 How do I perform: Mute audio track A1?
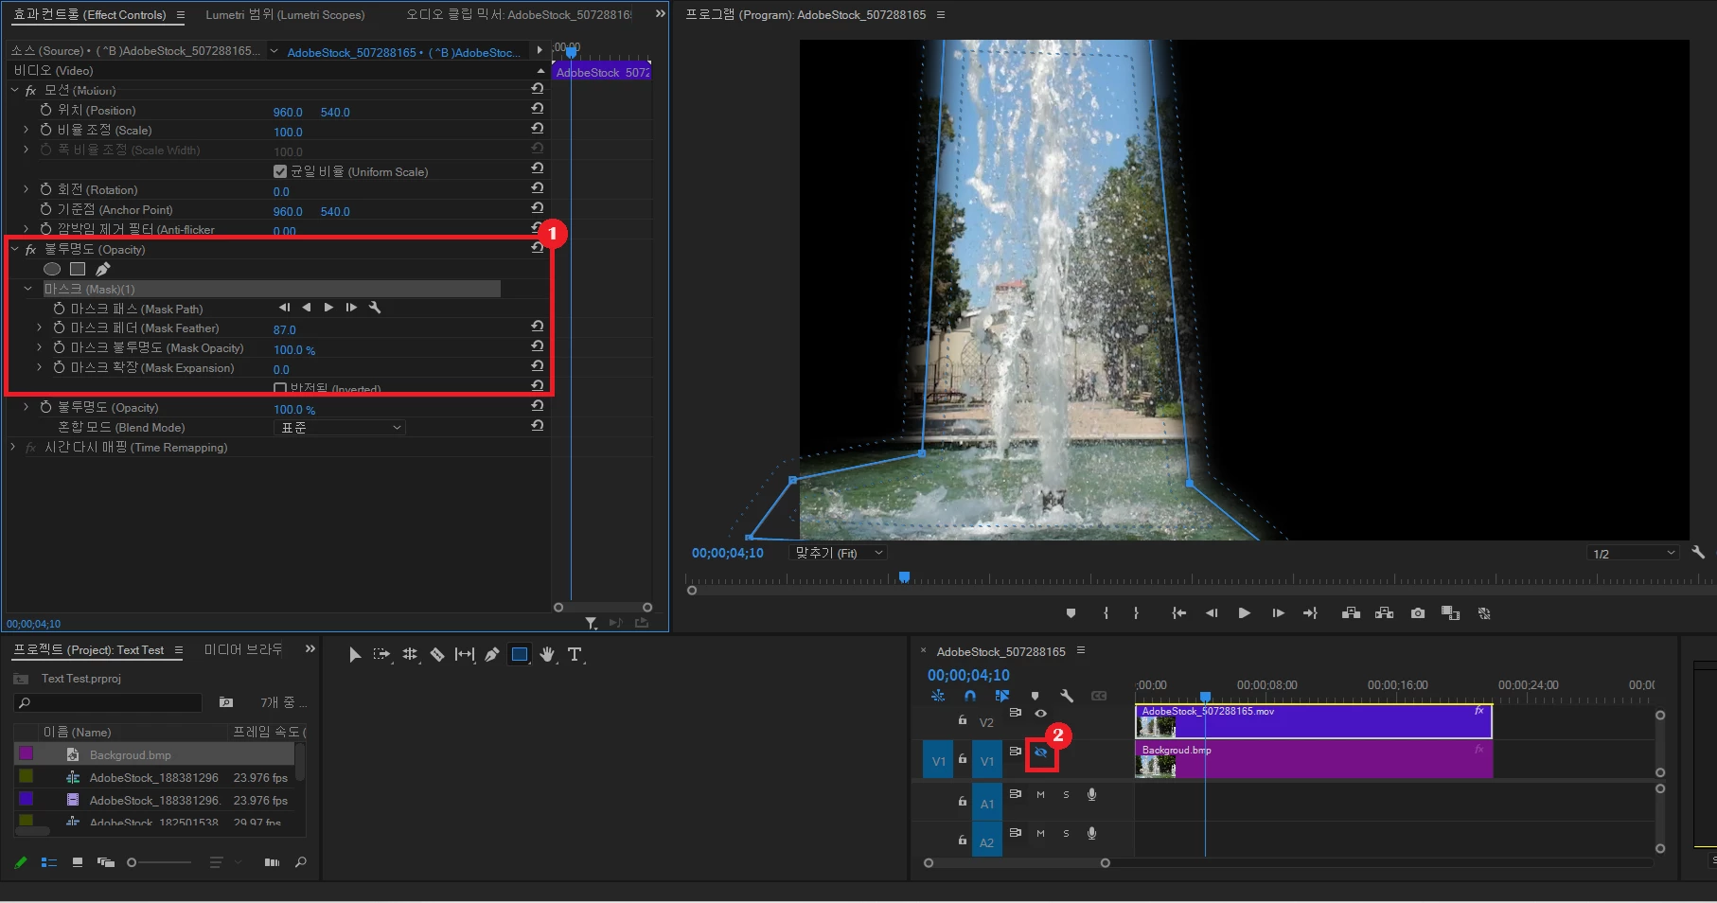point(1040,795)
